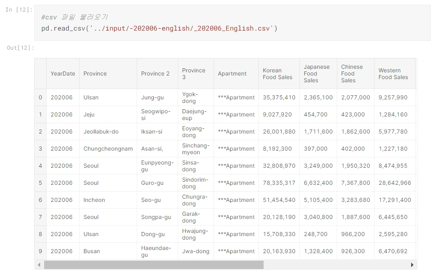Click Western sales value 6,470,692
This screenshot has height=275, width=431.
coord(395,252)
